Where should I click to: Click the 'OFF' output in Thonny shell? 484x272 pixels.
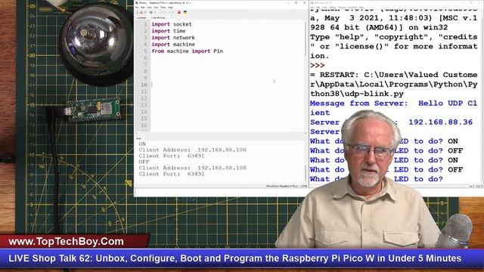pos(144,162)
